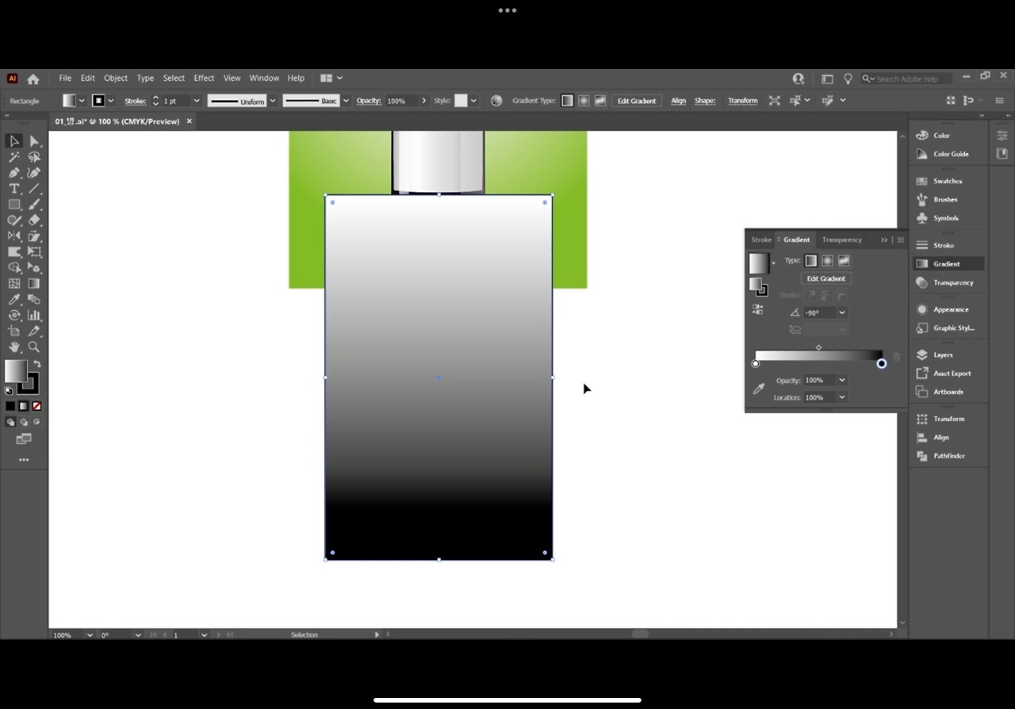
Task: Click the Recolor Artwork icon in control bar
Action: point(496,101)
